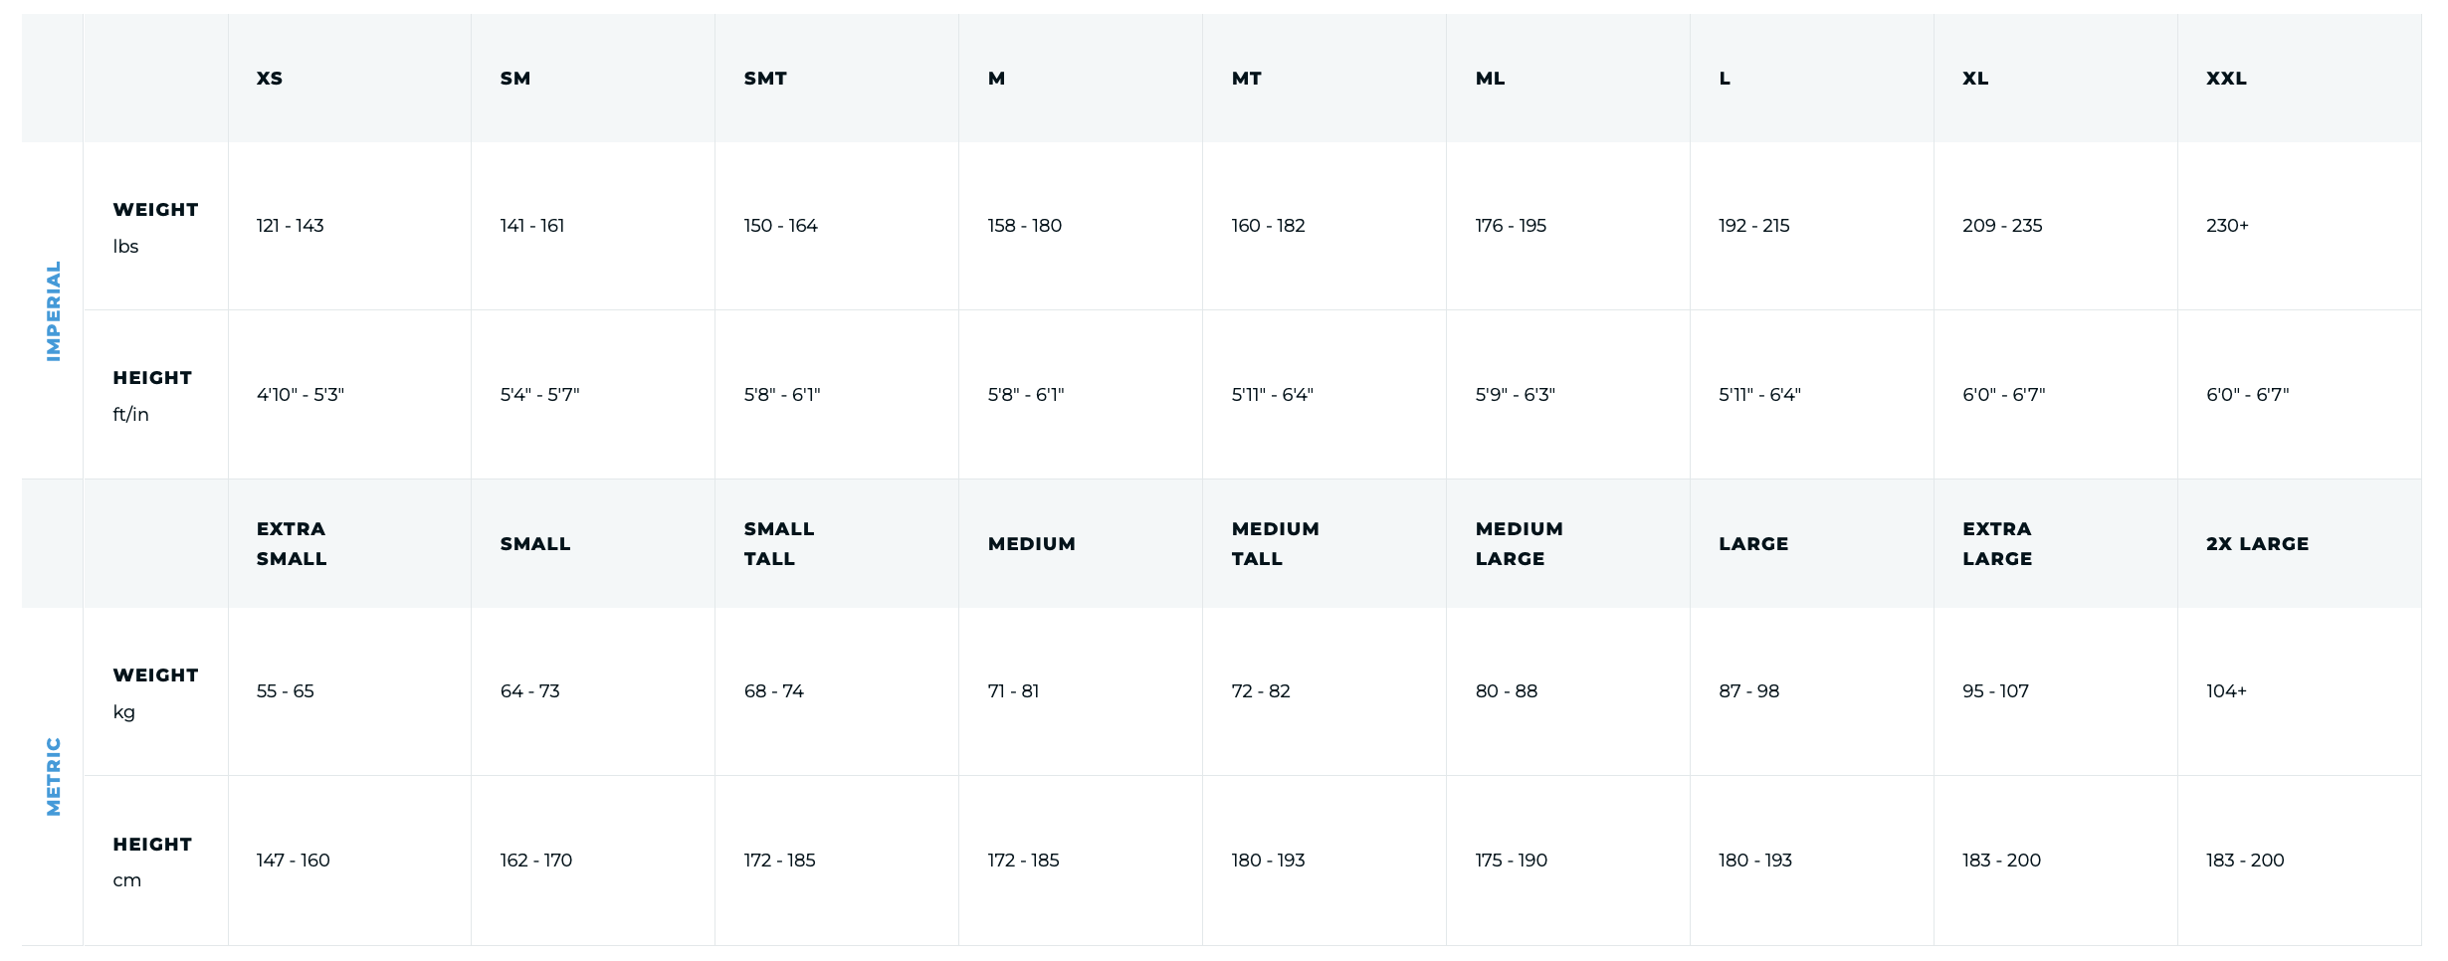Click the HEIGHT ft/in row label

point(152,395)
